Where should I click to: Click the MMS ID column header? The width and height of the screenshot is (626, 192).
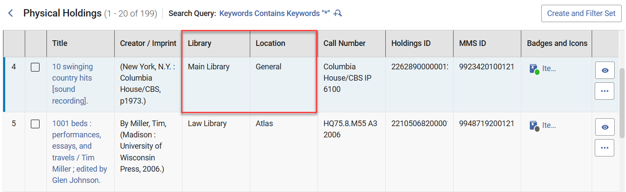click(487, 43)
